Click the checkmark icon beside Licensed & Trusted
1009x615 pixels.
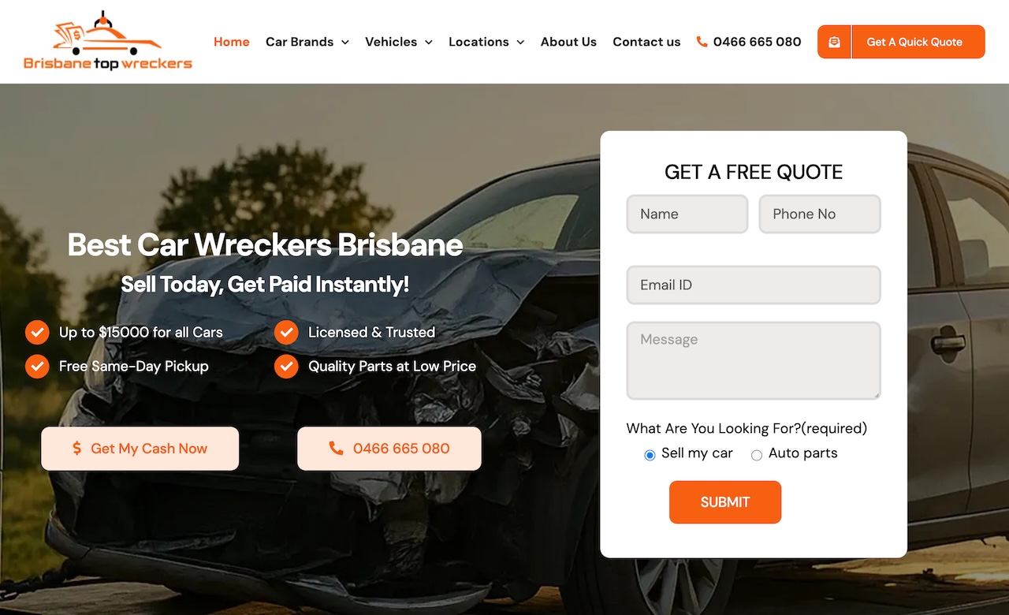coord(286,333)
